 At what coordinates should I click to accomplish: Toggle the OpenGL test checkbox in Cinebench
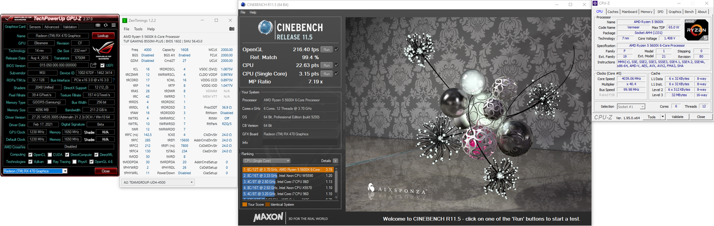point(336,50)
